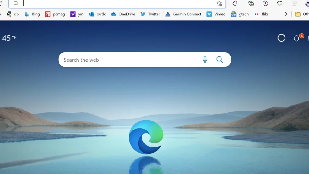The width and height of the screenshot is (309, 174).
Task: Click the Search the web field
Action: click(x=130, y=60)
